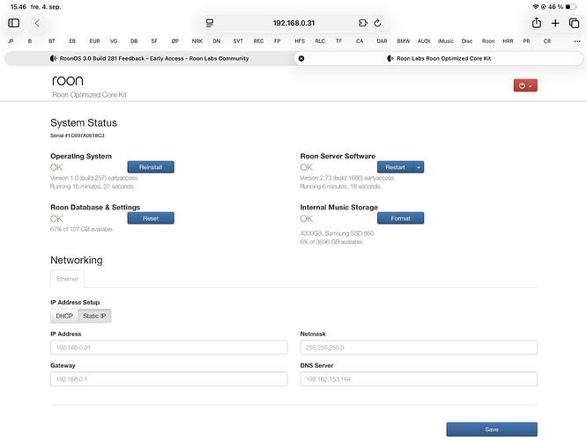Image resolution: width=587 pixels, height=440 pixels.
Task: Choose the Static IP option
Action: pyautogui.click(x=94, y=316)
